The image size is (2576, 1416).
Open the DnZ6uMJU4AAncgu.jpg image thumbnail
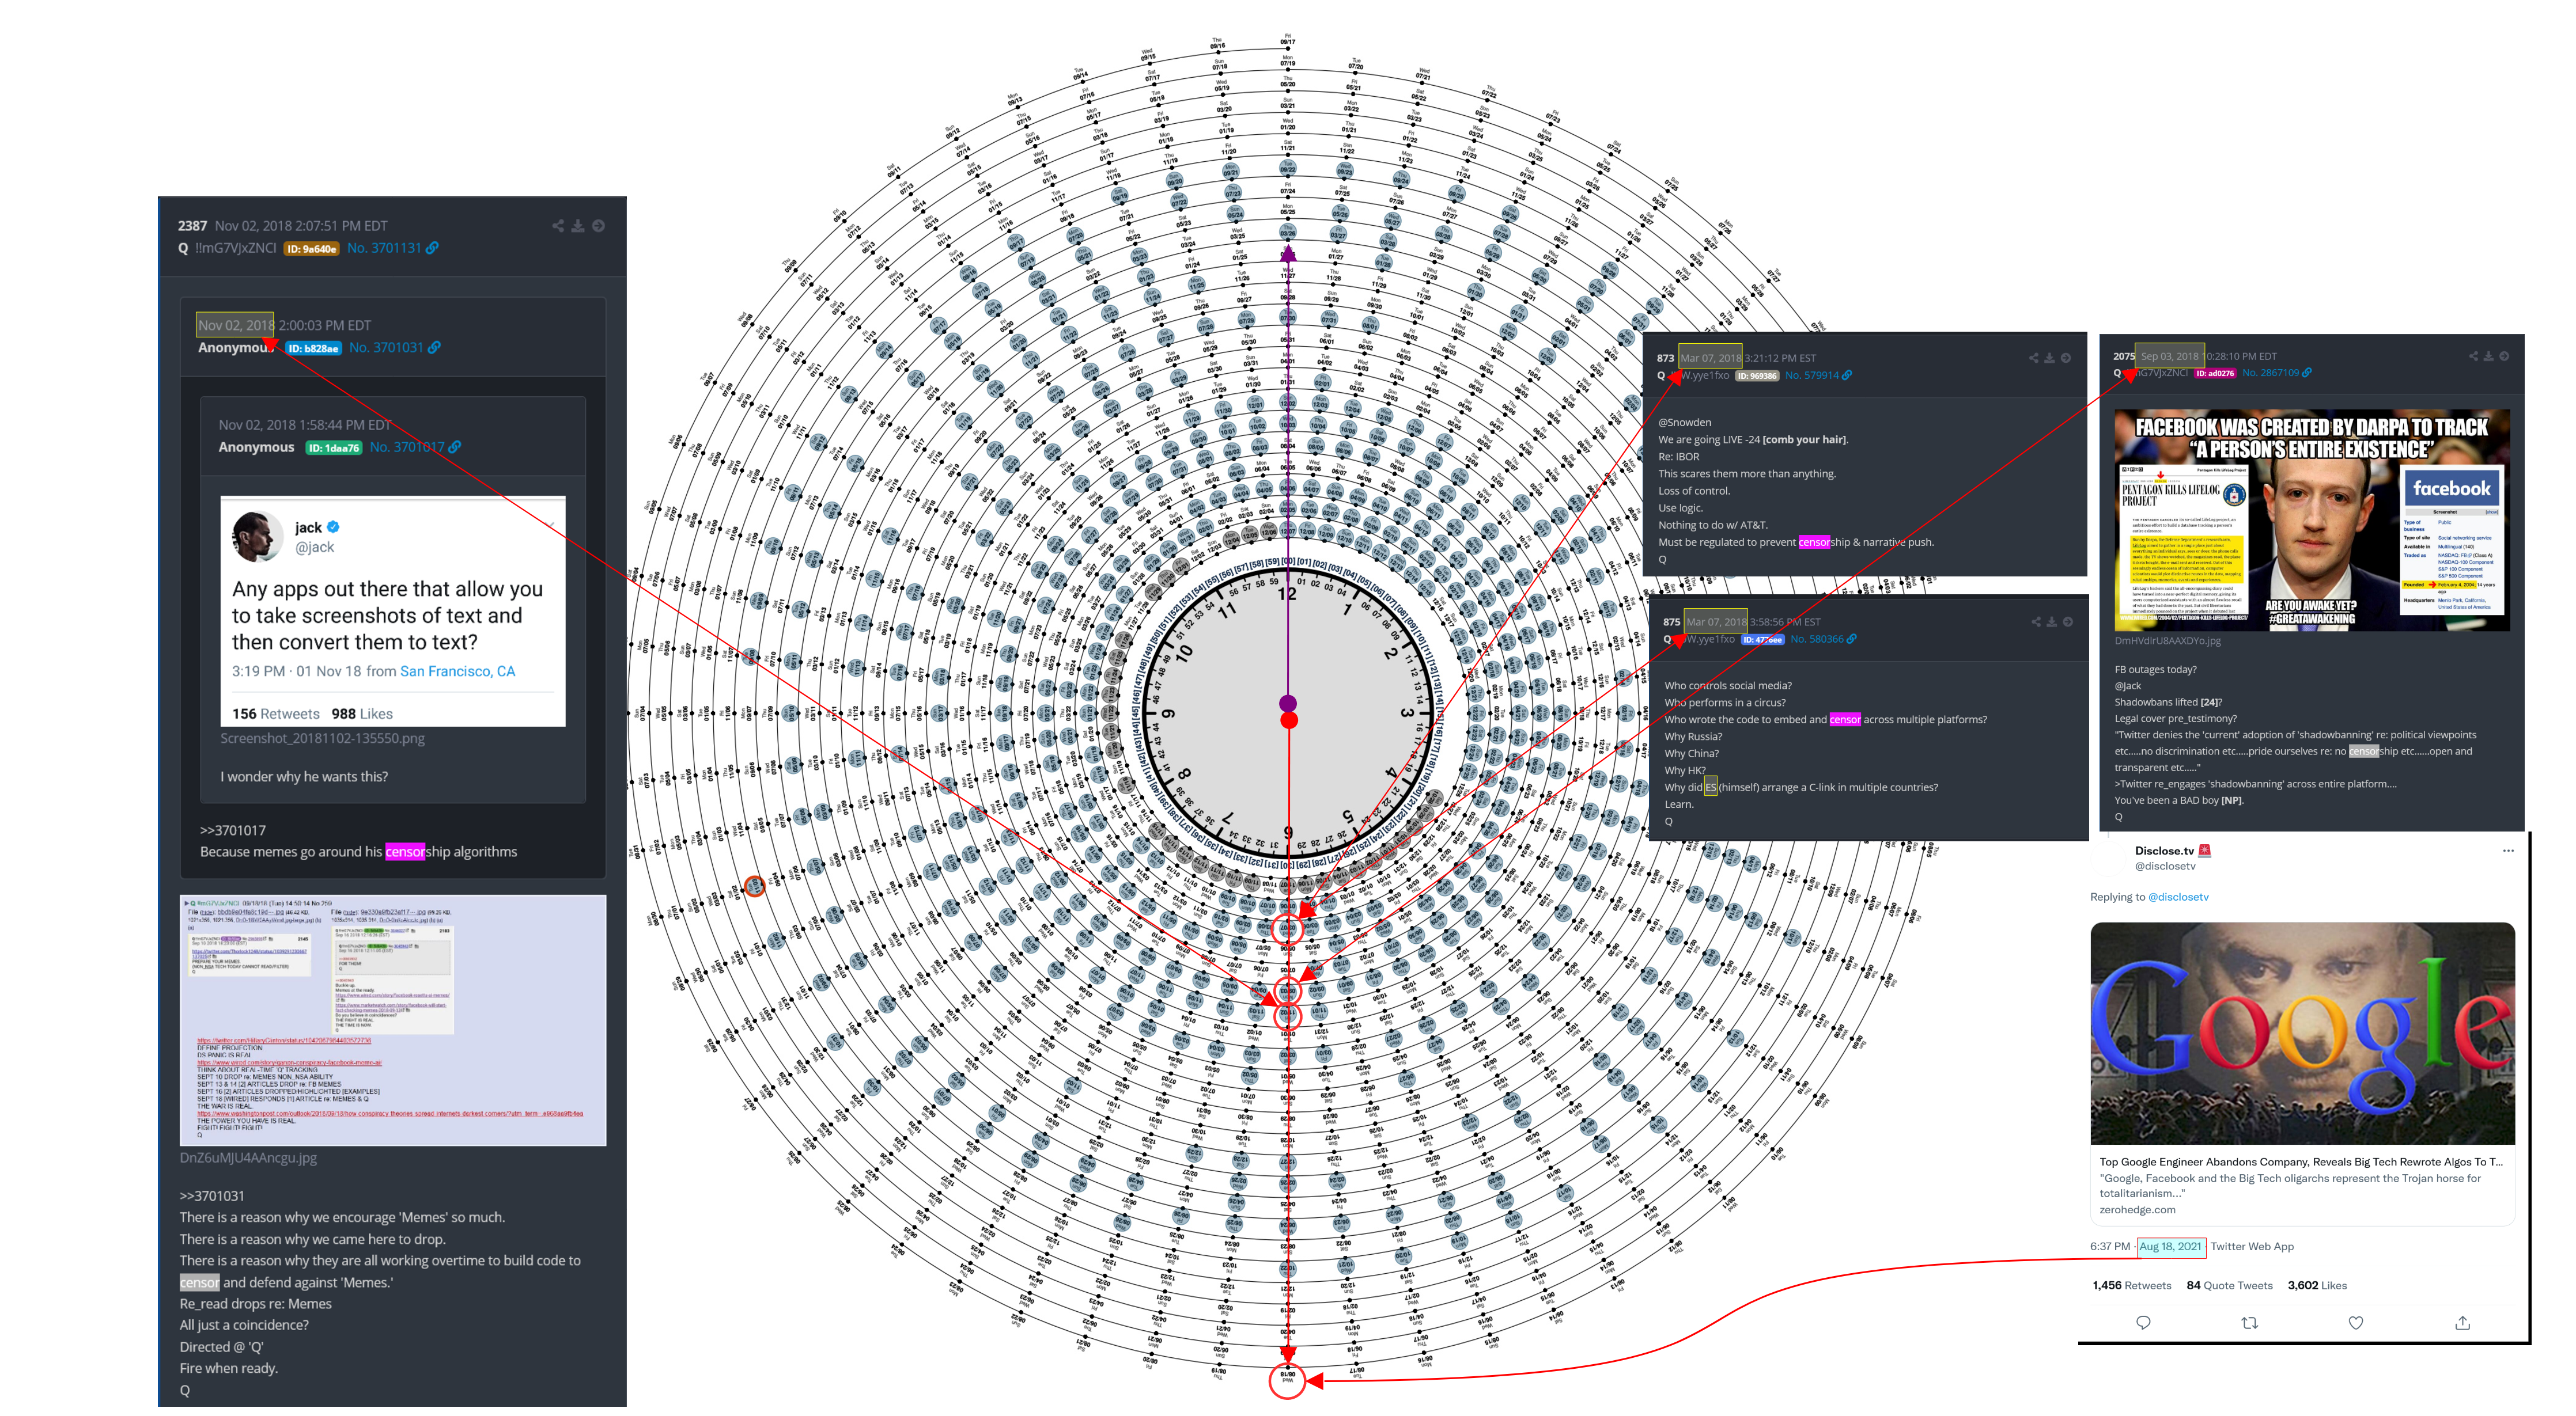pyautogui.click(x=393, y=1020)
